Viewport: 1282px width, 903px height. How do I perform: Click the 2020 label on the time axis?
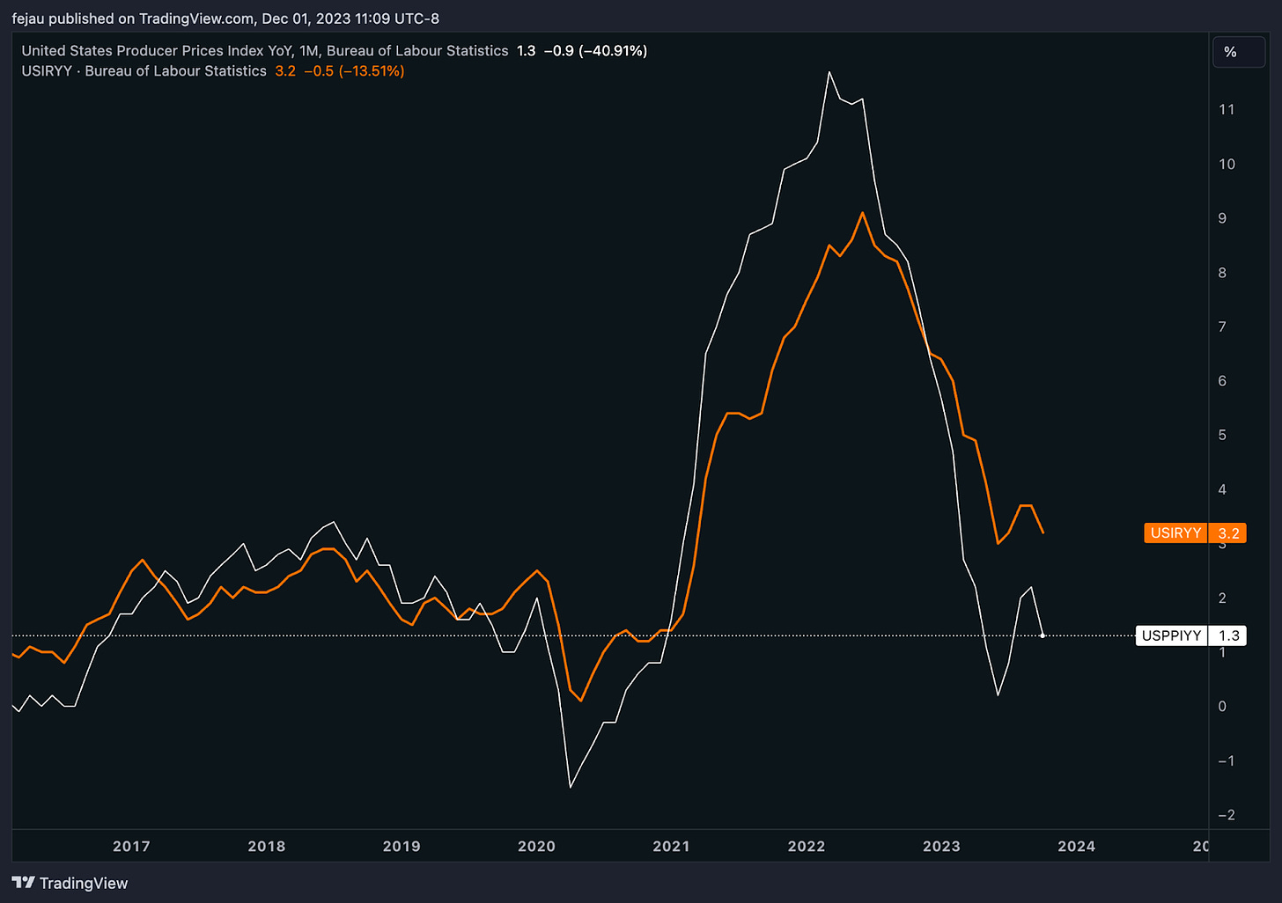(536, 847)
